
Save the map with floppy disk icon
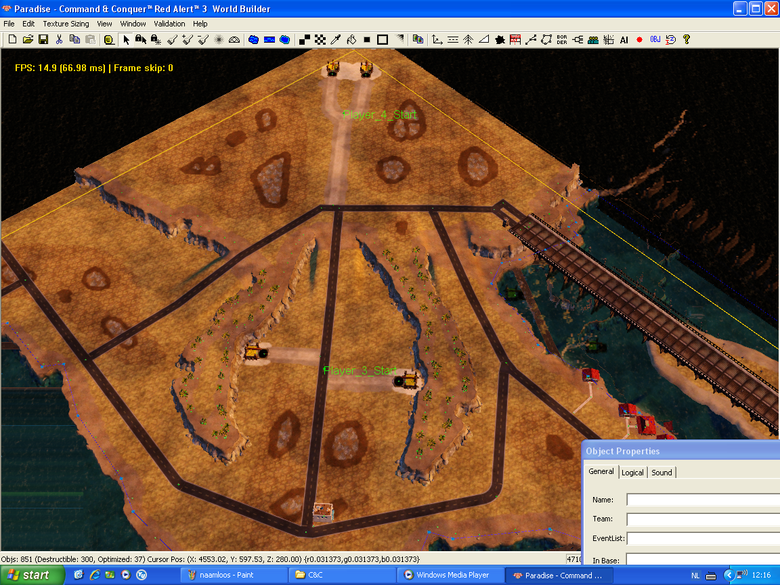[43, 39]
